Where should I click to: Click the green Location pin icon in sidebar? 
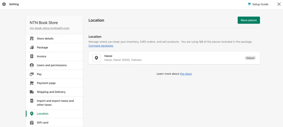click(x=32, y=114)
